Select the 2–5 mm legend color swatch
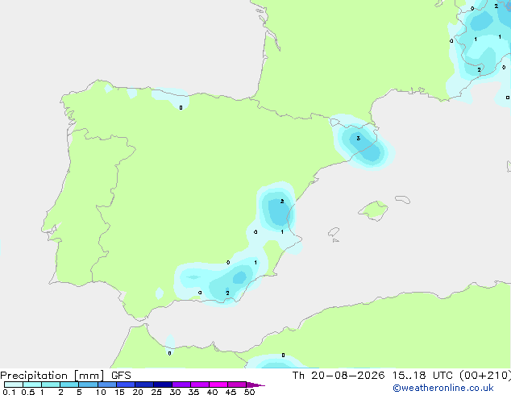The image size is (511, 395). [69, 385]
